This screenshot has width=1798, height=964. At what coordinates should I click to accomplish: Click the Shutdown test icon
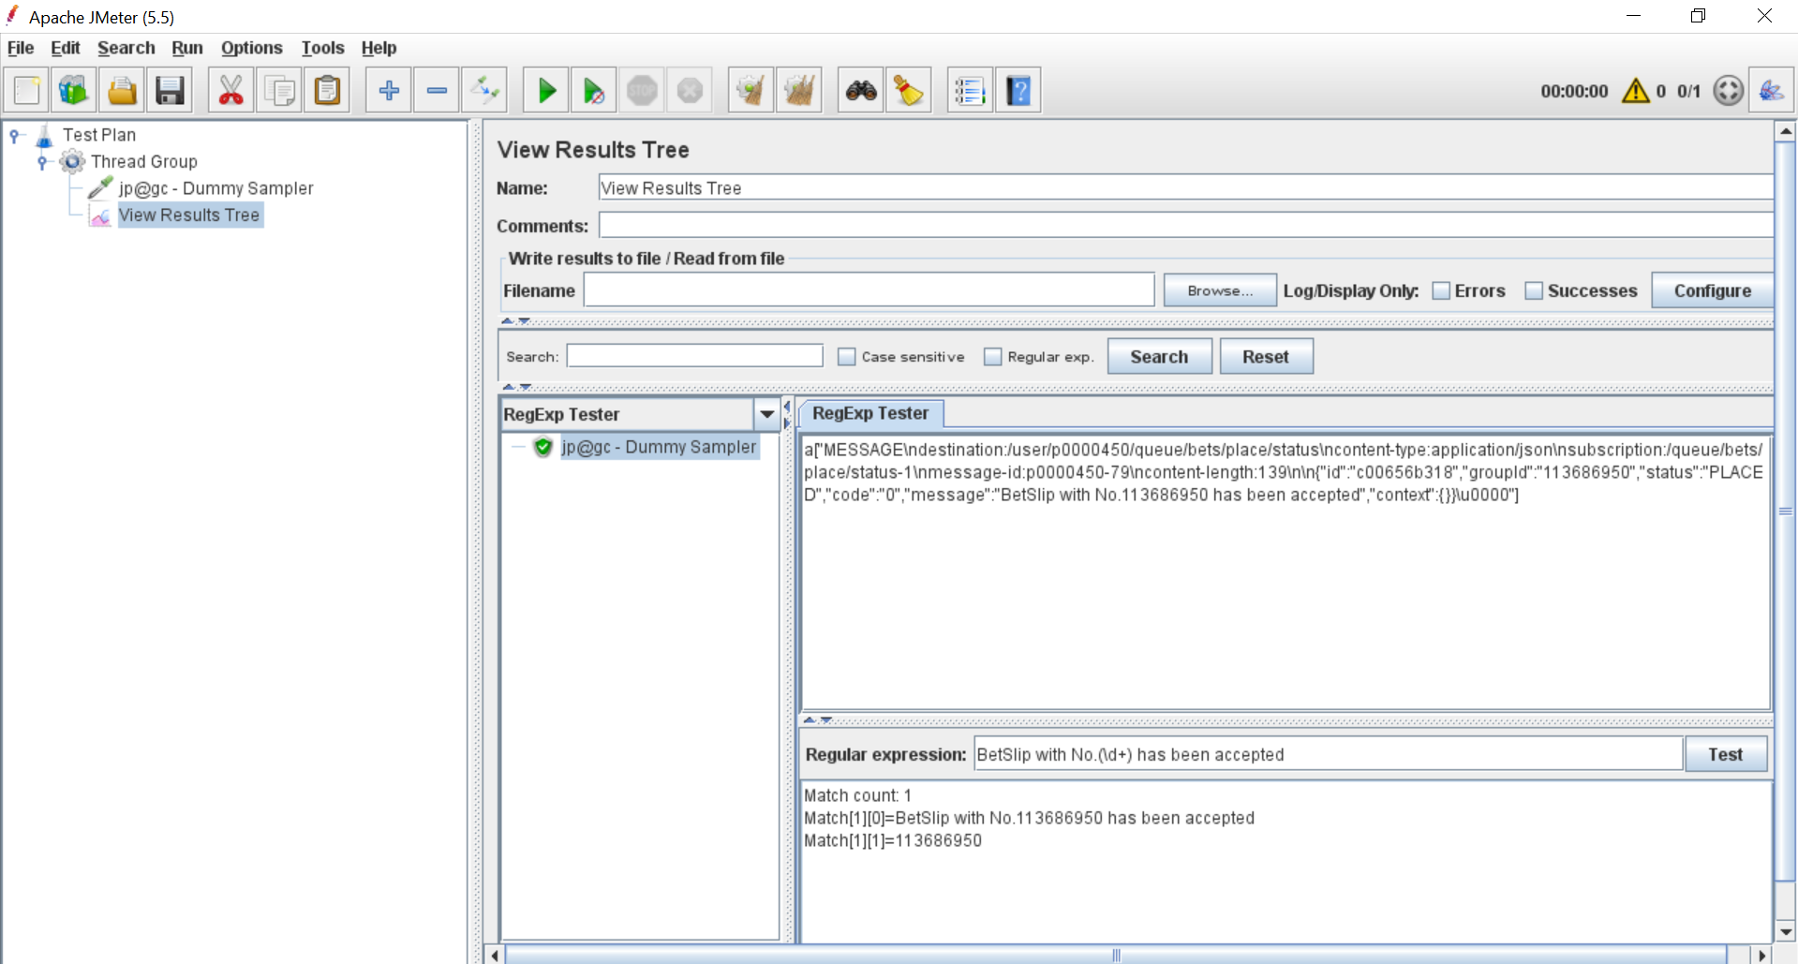click(x=690, y=91)
